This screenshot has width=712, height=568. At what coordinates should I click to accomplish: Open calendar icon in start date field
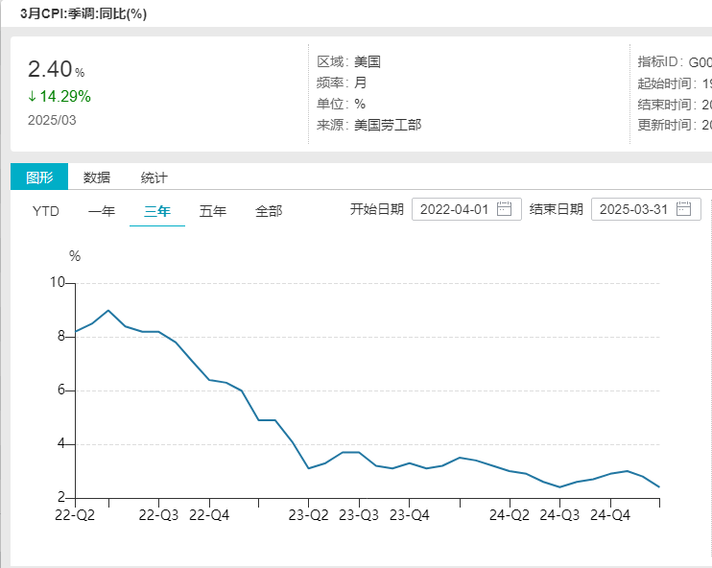504,209
